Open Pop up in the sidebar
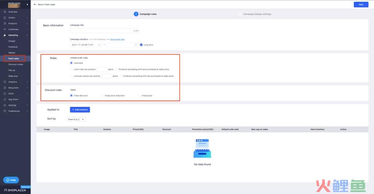The width and height of the screenshot is (374, 194). pyautogui.click(x=12, y=70)
